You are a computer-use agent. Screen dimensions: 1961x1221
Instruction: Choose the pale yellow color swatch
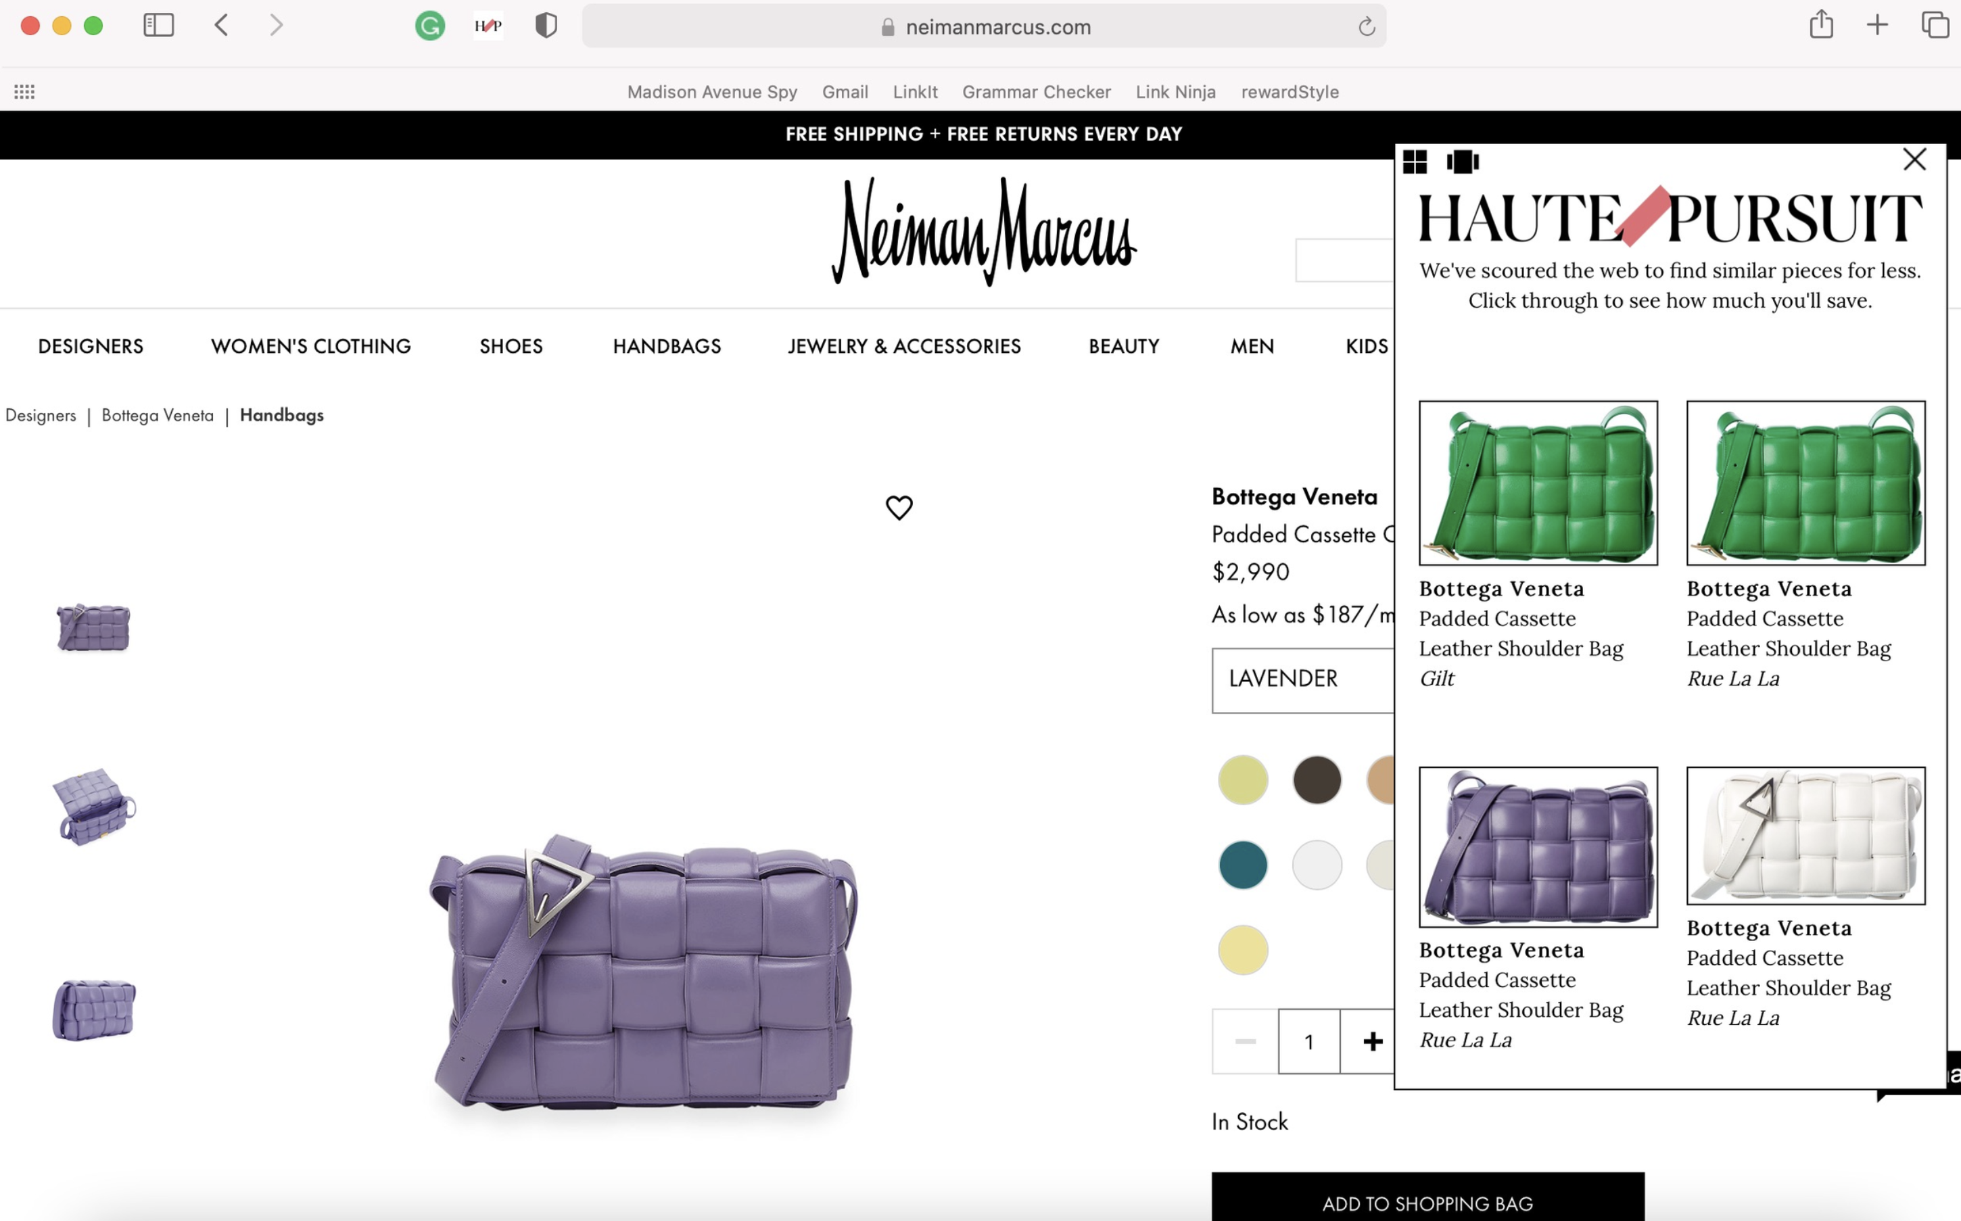pyautogui.click(x=1243, y=950)
